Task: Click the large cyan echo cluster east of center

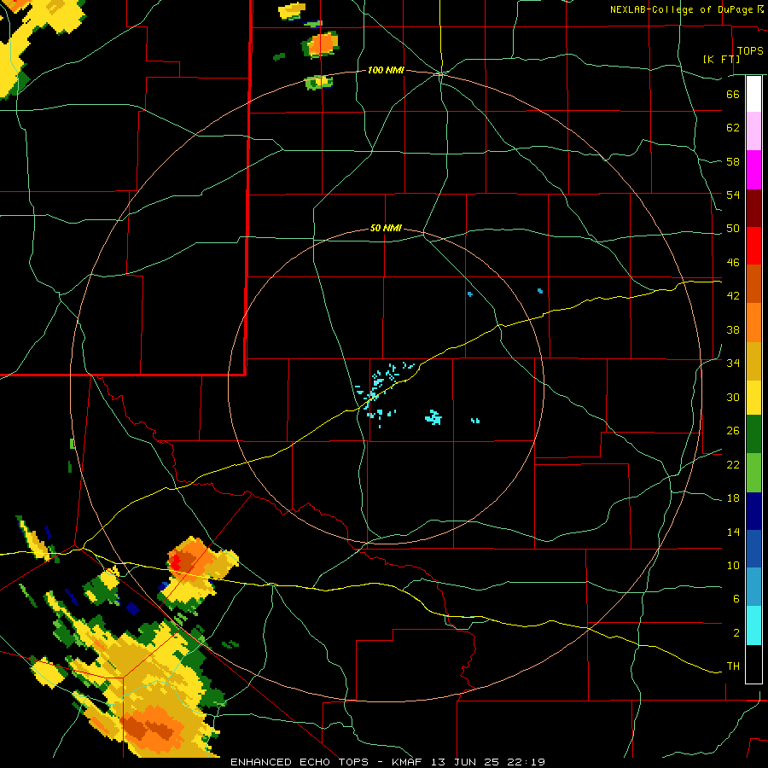Action: coord(433,417)
